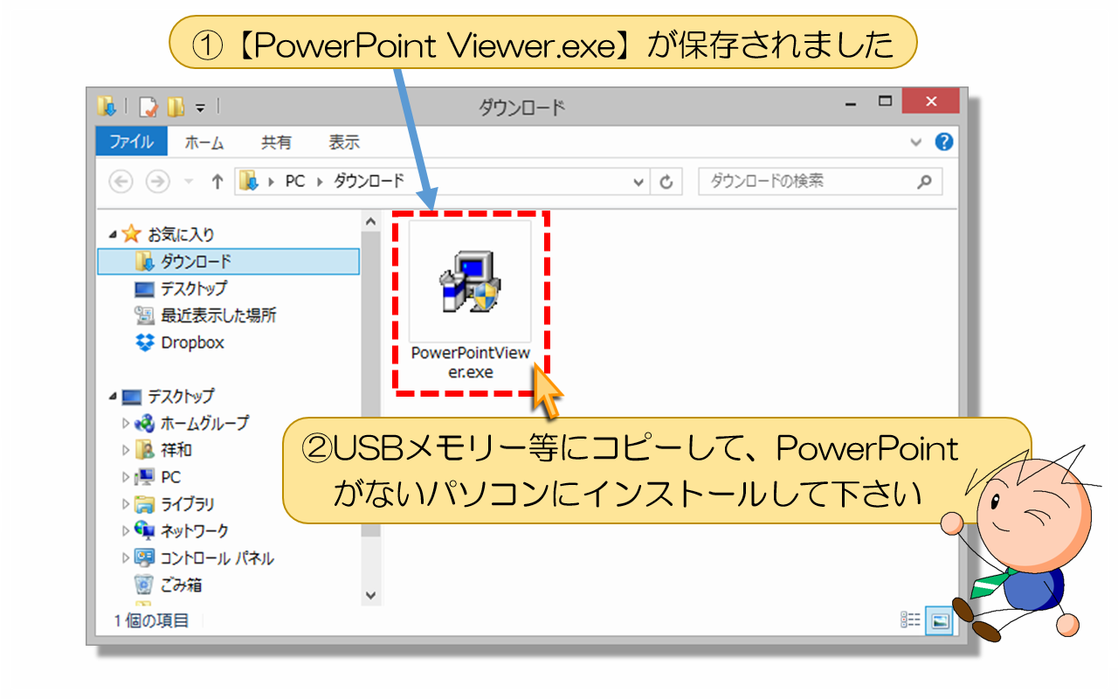Select ダウンロード in the favorites list
Image resolution: width=1118 pixels, height=699 pixels.
click(x=229, y=261)
